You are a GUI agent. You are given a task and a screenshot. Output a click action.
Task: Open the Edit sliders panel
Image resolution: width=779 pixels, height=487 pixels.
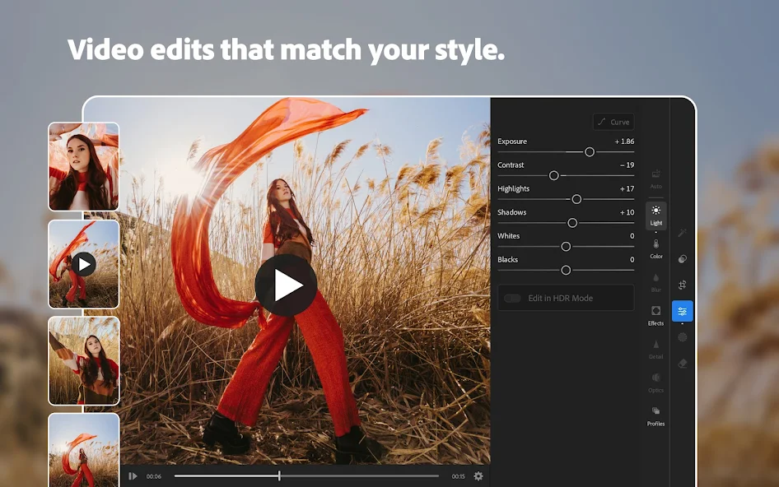[682, 310]
